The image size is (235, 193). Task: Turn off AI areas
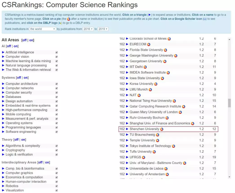click(9, 46)
